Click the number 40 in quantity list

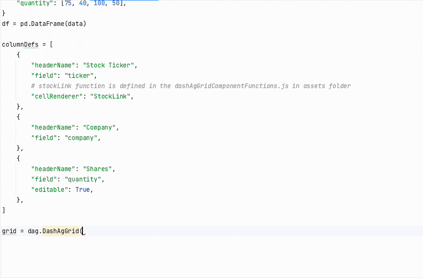click(82, 3)
